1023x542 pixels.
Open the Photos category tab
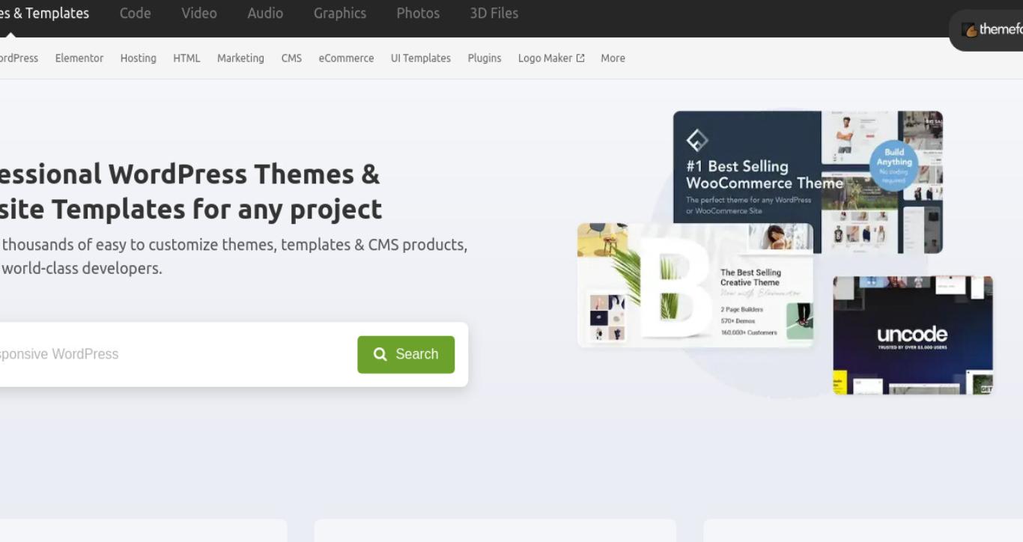pos(418,13)
